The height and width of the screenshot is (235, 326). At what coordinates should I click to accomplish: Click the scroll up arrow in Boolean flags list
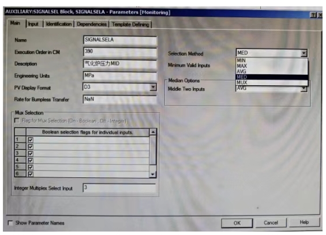153,132
